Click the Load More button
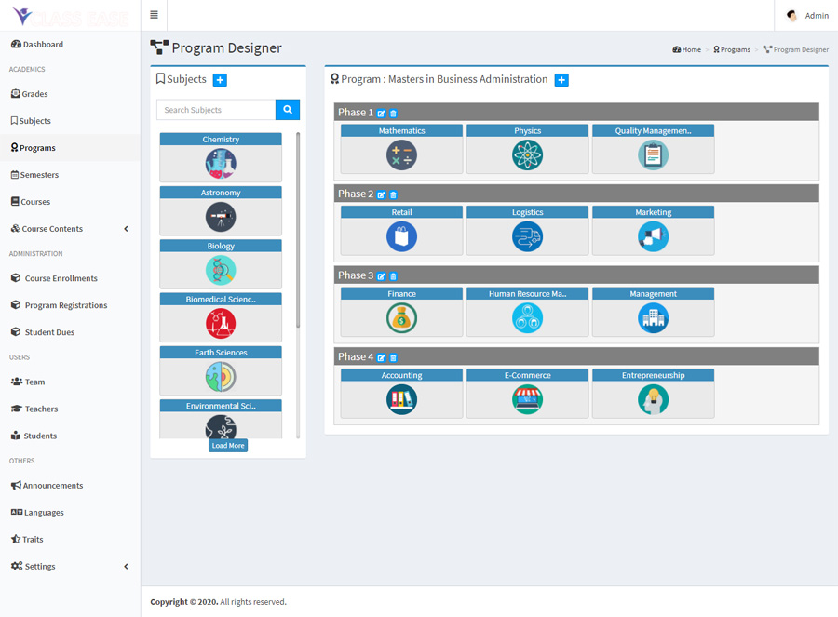Image resolution: width=838 pixels, height=617 pixels. tap(228, 445)
